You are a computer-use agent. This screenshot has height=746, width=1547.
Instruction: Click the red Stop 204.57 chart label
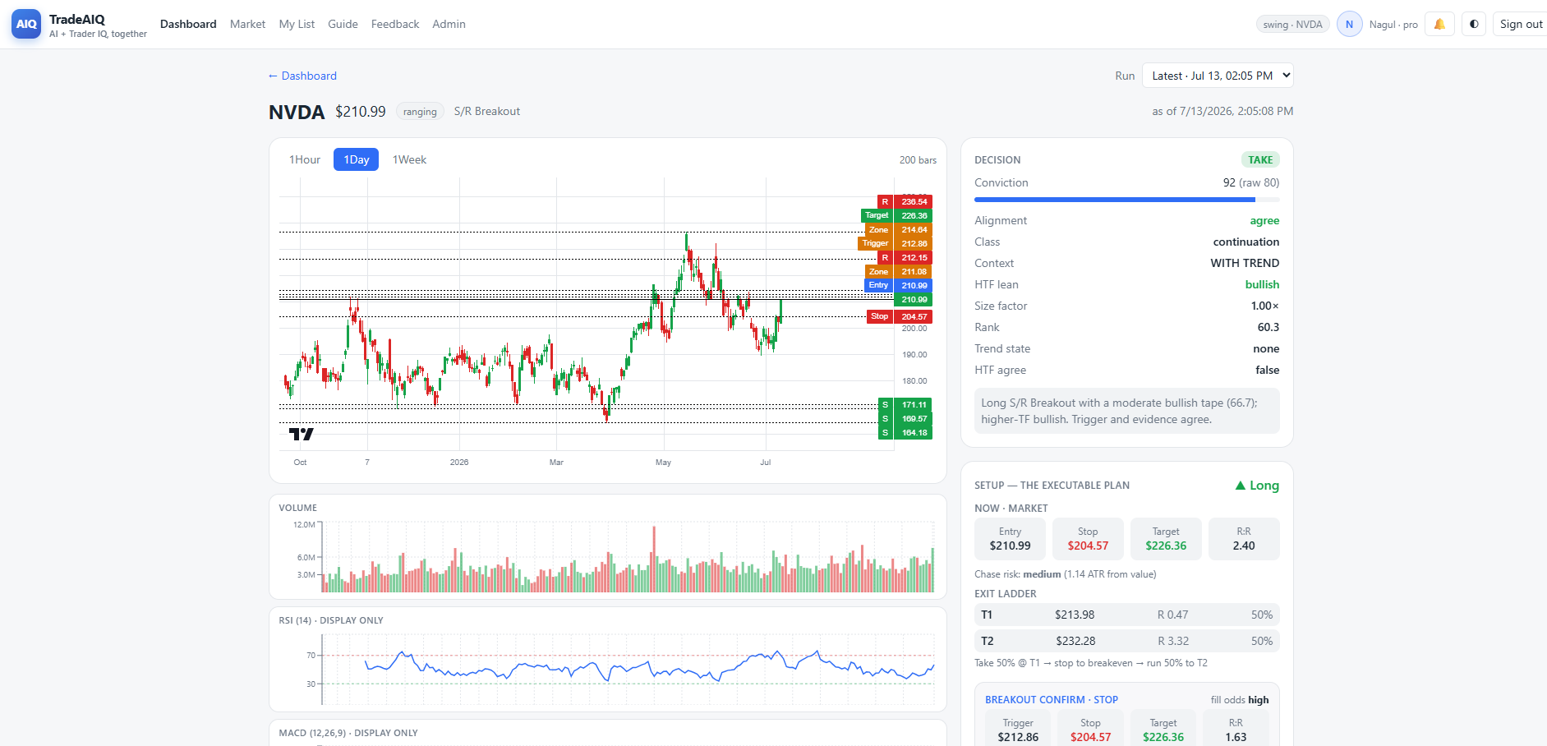pyautogui.click(x=900, y=316)
